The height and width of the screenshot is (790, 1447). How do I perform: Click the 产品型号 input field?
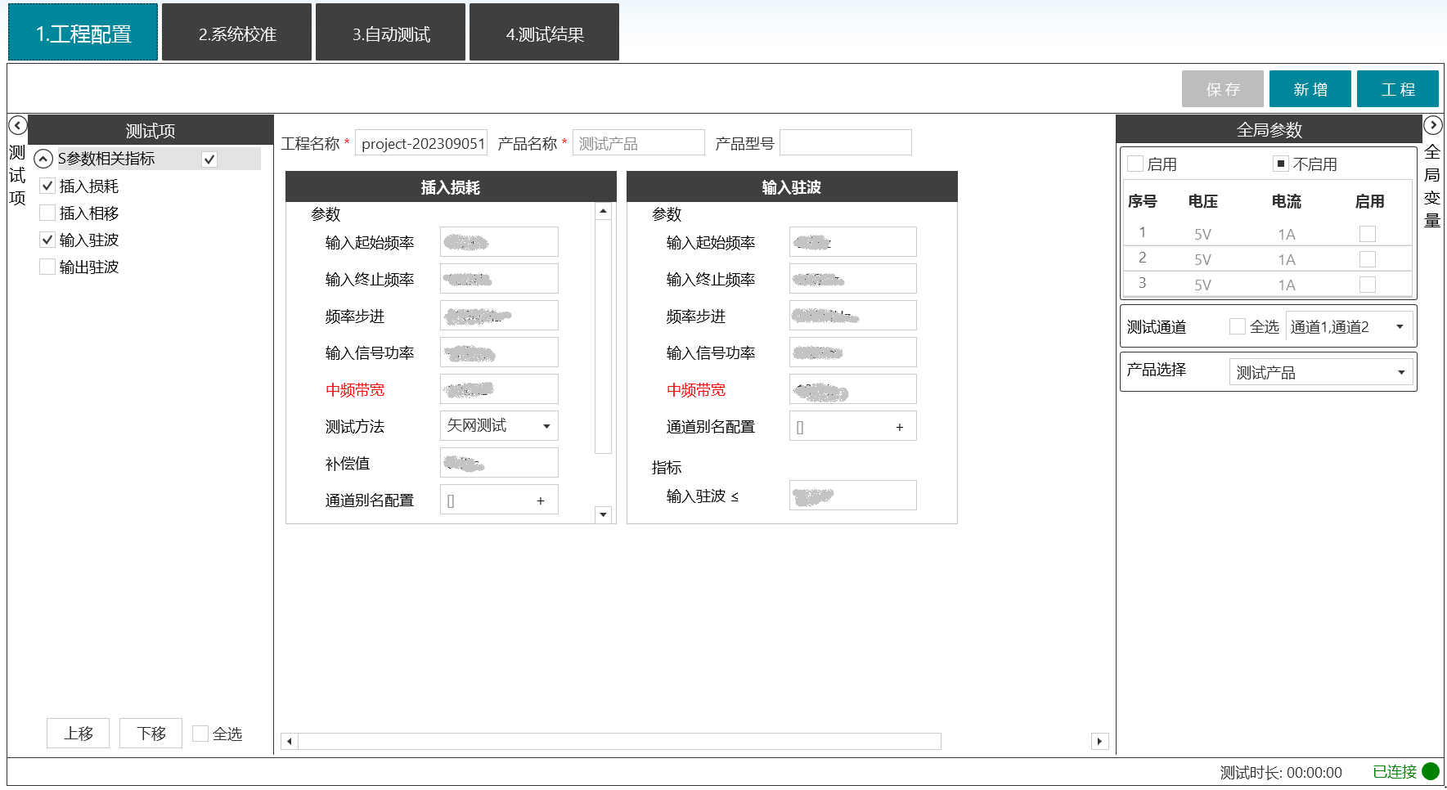point(846,143)
